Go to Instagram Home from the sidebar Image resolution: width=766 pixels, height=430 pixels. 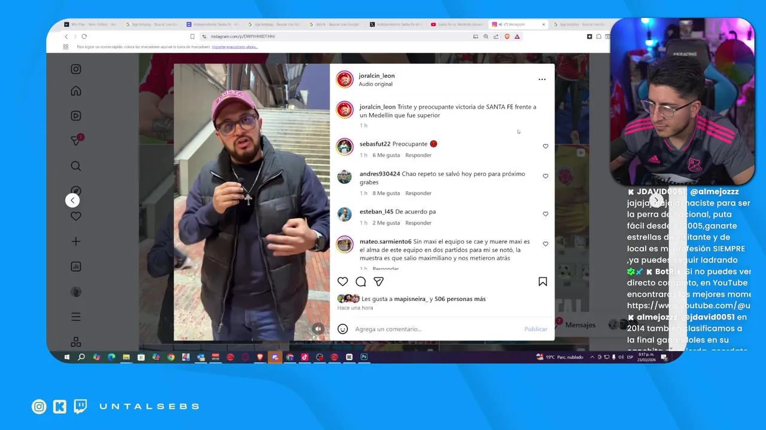coord(76,91)
